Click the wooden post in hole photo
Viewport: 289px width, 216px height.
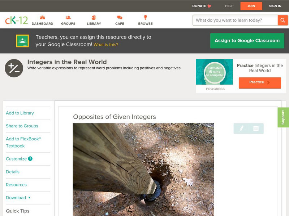[x=143, y=170]
